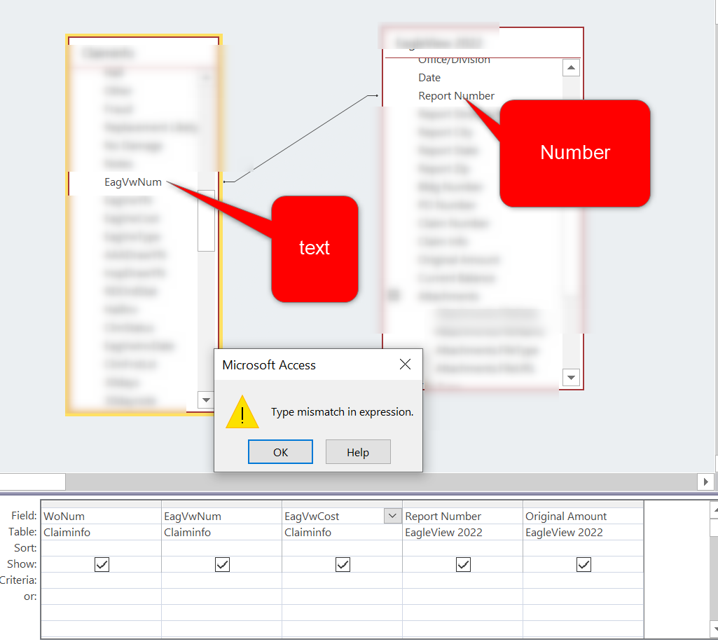
Task: Click the Criteria cell under Report Number
Action: (x=462, y=580)
